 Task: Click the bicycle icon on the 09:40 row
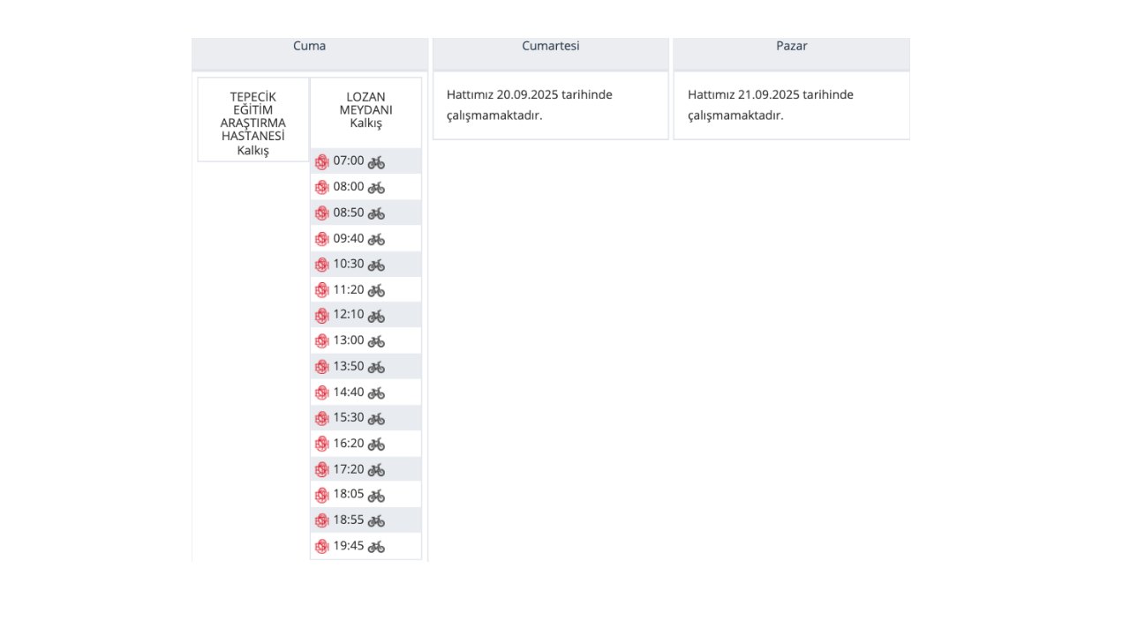pyautogui.click(x=376, y=239)
